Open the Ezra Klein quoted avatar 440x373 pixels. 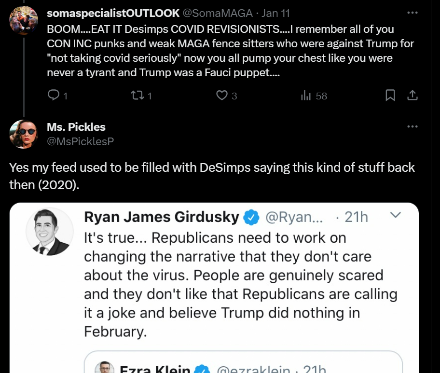[x=104, y=367]
